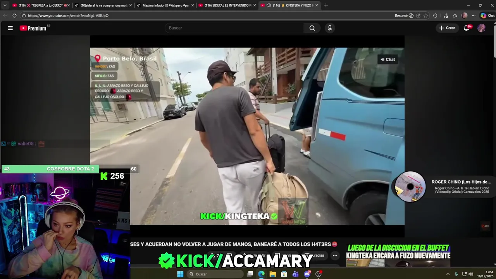496x279 pixels.
Task: Close the SIDERAL ES INTERVENIDO tab
Action: pos(255,5)
